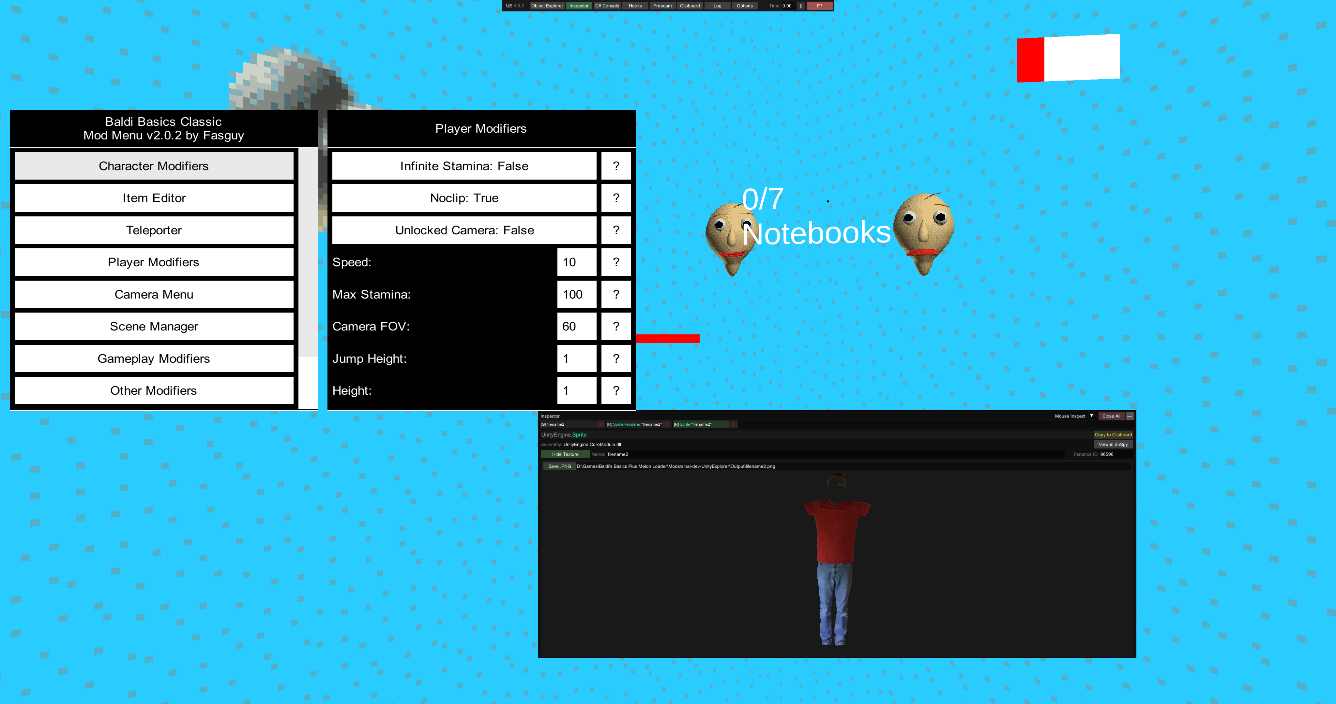Image resolution: width=1336 pixels, height=704 pixels.
Task: Click the Camera Menu option
Action: pos(153,294)
